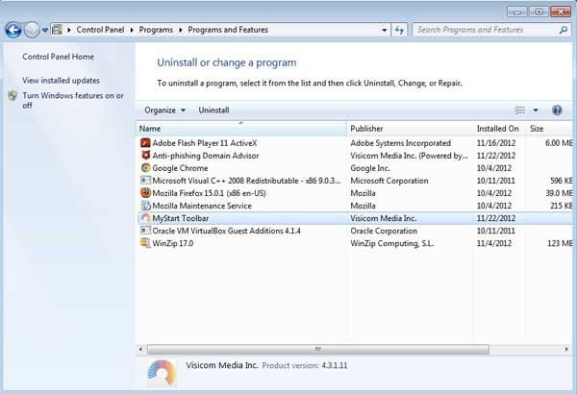Viewport: 577px width, 394px height.
Task: Select Adobe Flash Player 11 ActiveX
Action: tap(205, 143)
